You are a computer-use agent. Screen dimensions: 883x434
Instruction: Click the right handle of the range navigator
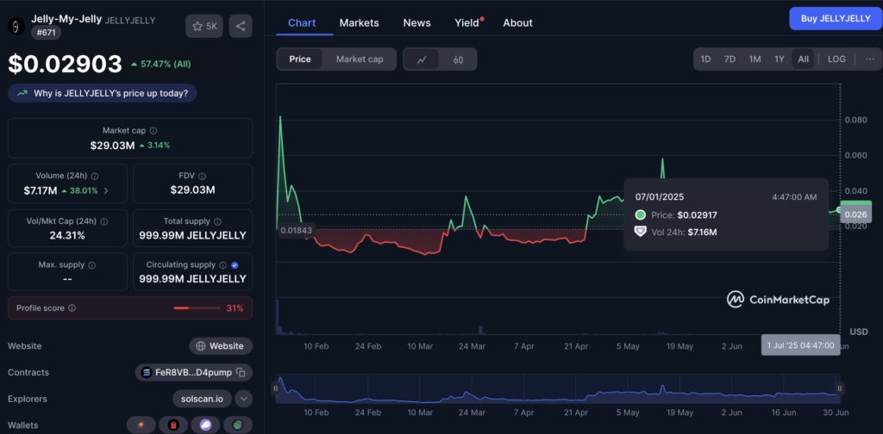point(840,387)
